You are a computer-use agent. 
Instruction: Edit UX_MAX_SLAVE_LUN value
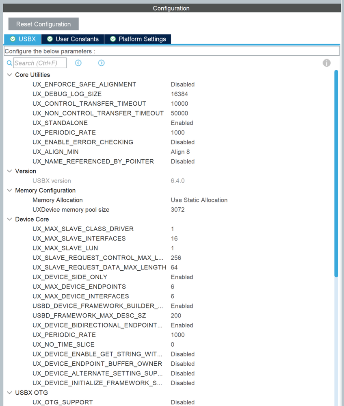172,248
